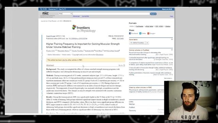Select the Article format
Viewport: 218px width, 123px height.
coord(131,26)
